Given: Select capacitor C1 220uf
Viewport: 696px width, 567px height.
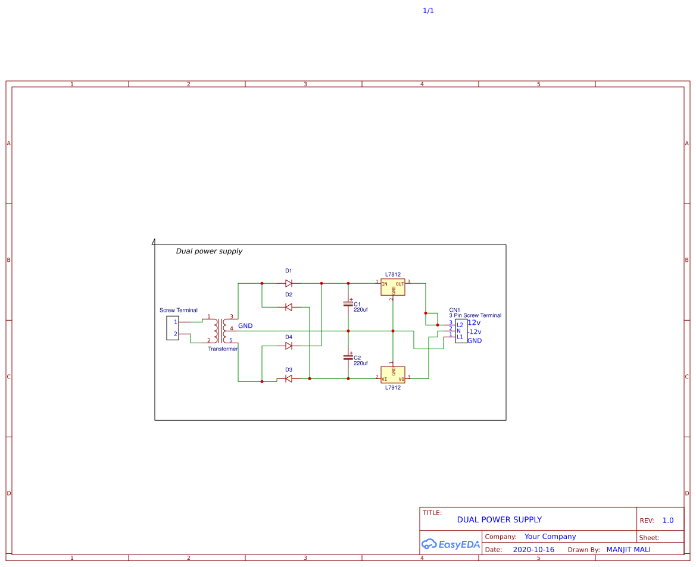Looking at the screenshot, I should tap(347, 305).
